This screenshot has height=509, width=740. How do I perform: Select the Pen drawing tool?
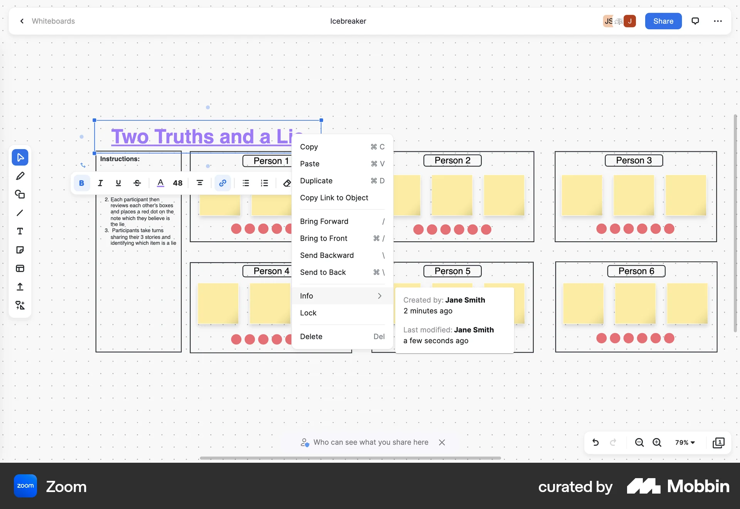click(20, 176)
